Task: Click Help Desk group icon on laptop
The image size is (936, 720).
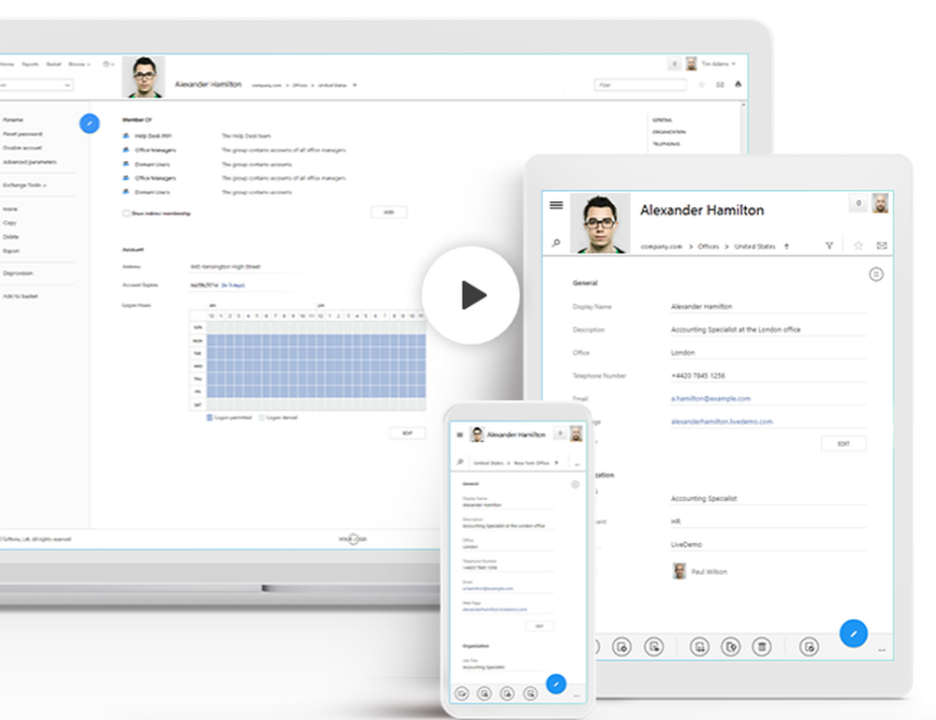Action: tap(126, 136)
